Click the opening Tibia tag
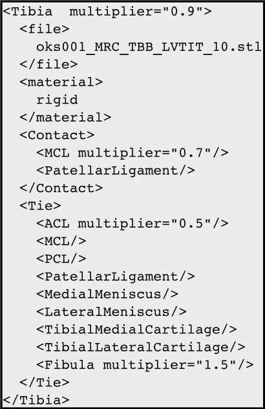This screenshot has height=409, width=265. pos(107,12)
